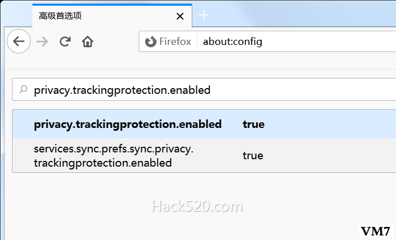
Task: Click the forward arrow navigation button
Action: (42, 42)
